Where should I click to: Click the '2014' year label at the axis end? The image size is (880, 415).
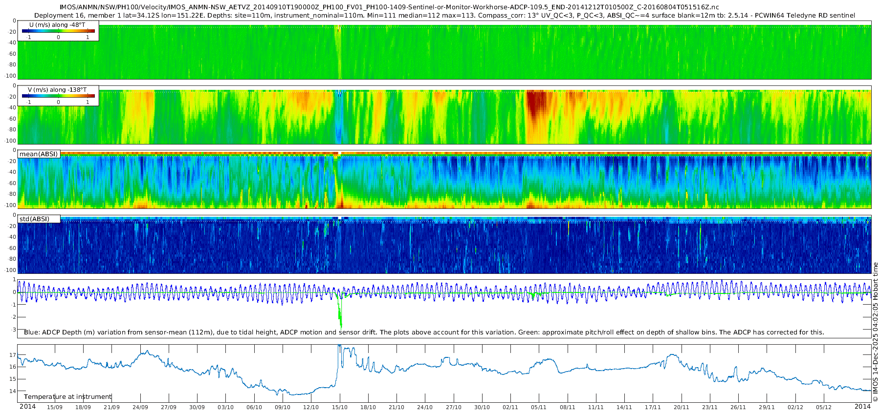[x=863, y=407]
